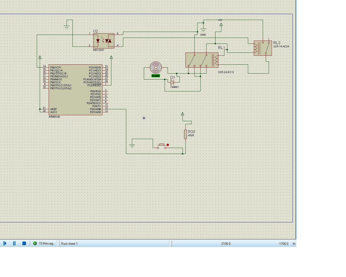The height and width of the screenshot is (277, 346).
Task: Select the ground symbol left of U2
Action: click(67, 27)
